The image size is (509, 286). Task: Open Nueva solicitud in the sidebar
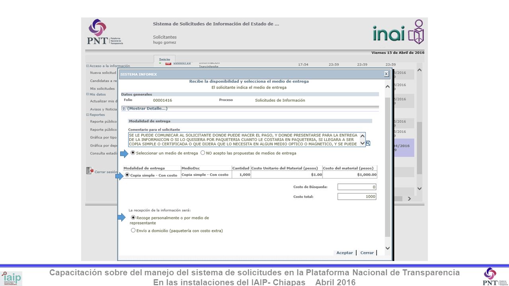103,73
